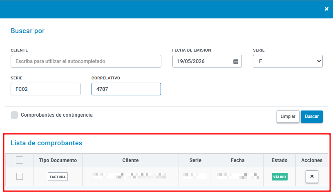The height and width of the screenshot is (194, 333).
Task: Click the Serie column header in table
Action: click(x=195, y=160)
